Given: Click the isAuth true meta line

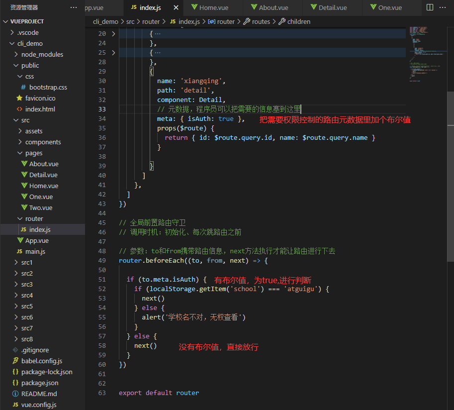Looking at the screenshot, I should pyautogui.click(x=201, y=119).
